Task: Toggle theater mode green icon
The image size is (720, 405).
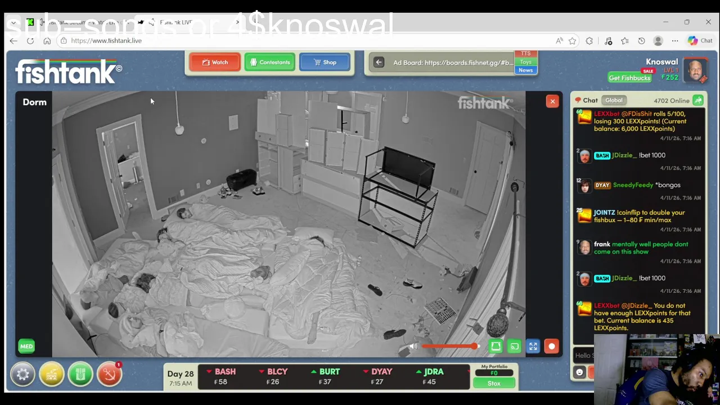Action: point(496,346)
